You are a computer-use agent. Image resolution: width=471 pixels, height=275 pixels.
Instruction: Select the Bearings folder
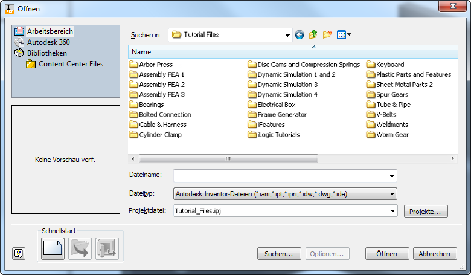click(x=146, y=105)
